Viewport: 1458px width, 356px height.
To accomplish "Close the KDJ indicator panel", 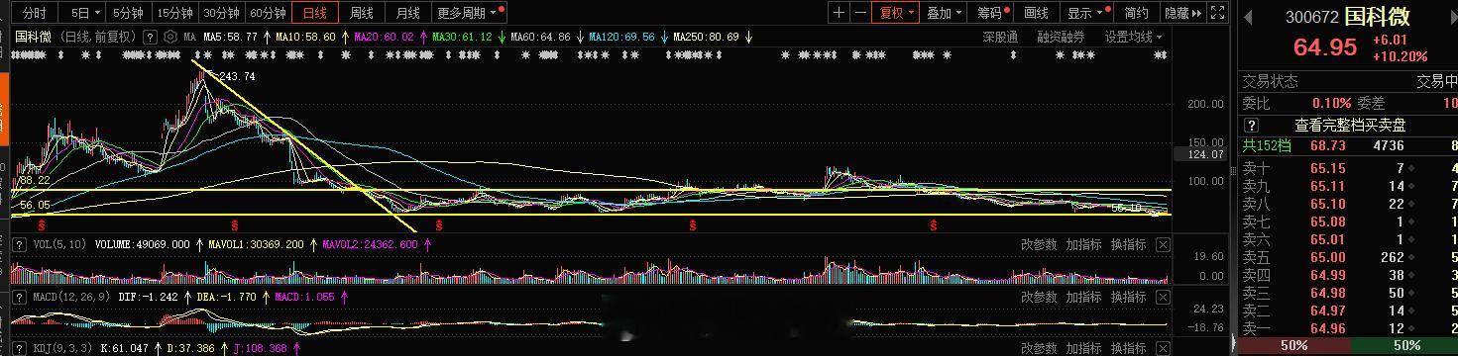I will click(x=1164, y=348).
